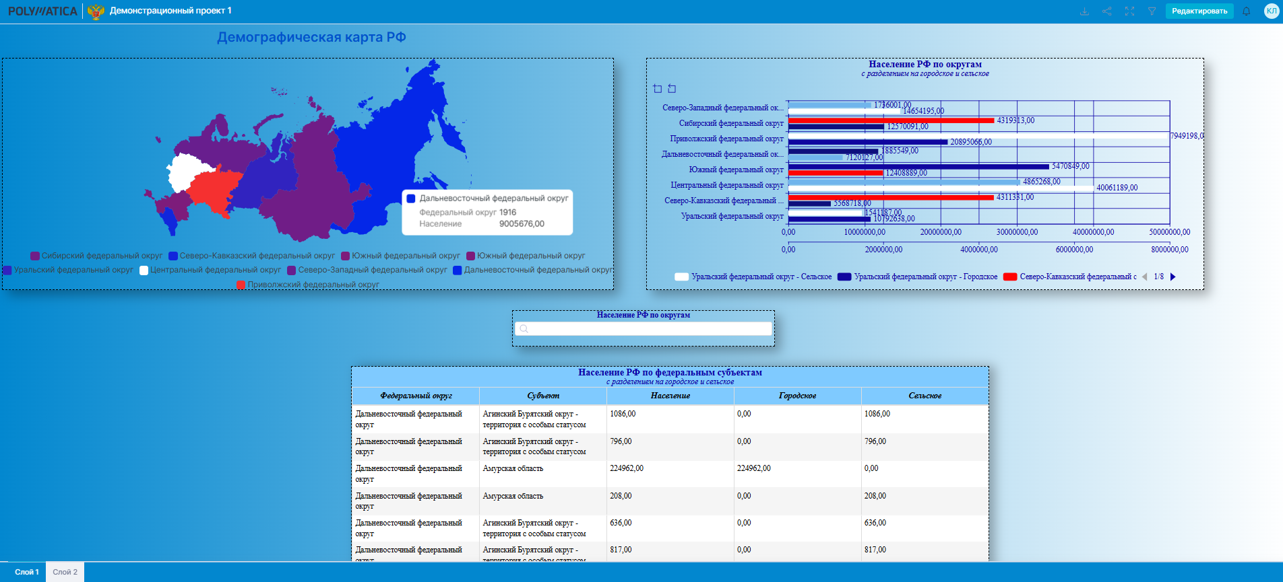Click the Polymatica logo
This screenshot has height=582, width=1283.
(x=42, y=11)
